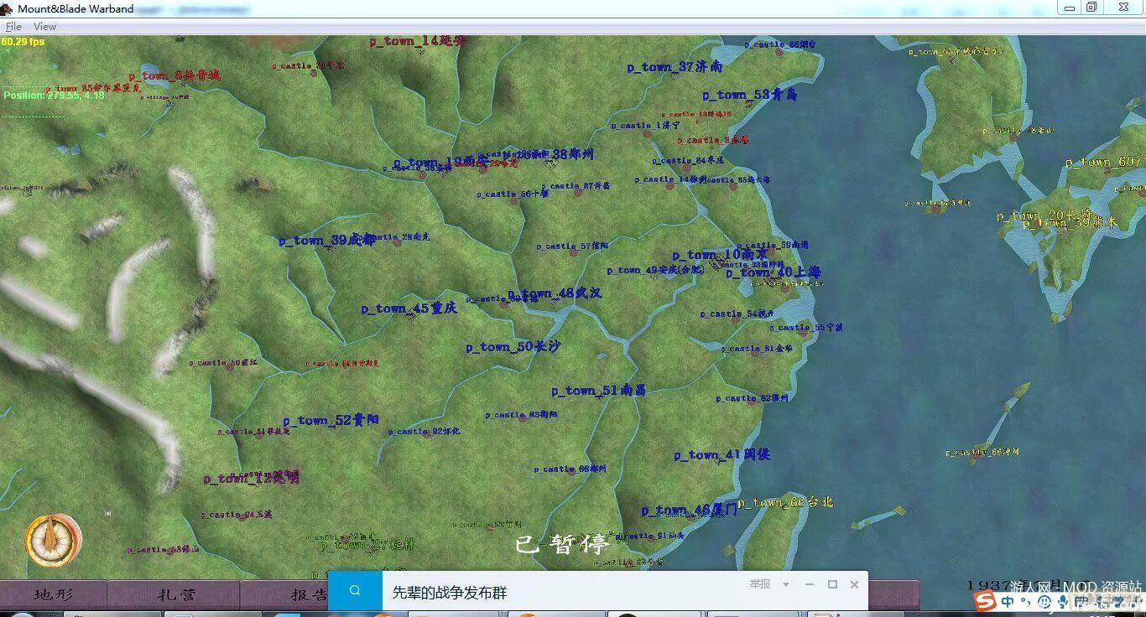The width and height of the screenshot is (1146, 617).
Task: Open the View menu
Action: (44, 27)
